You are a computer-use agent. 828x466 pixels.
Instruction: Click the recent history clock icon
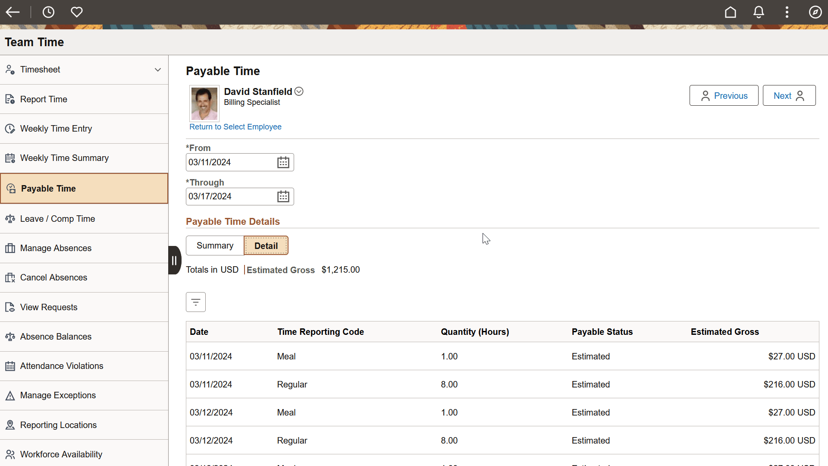pyautogui.click(x=48, y=12)
